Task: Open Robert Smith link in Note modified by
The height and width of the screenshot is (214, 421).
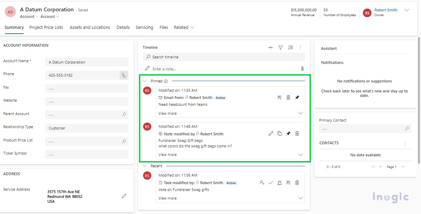Action: point(212,134)
